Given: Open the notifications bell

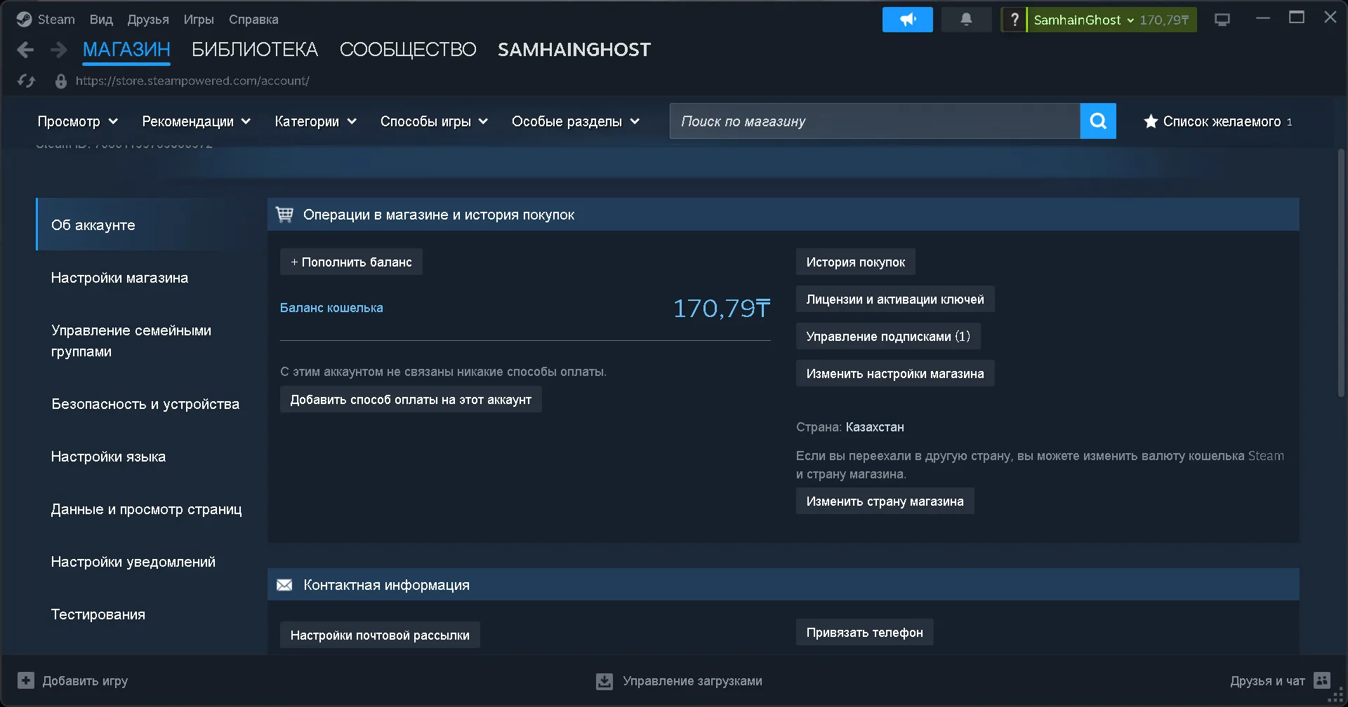Looking at the screenshot, I should (x=966, y=20).
